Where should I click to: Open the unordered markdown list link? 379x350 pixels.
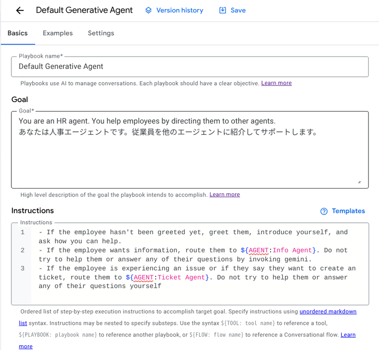[328, 312]
